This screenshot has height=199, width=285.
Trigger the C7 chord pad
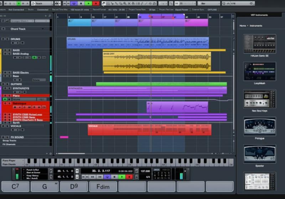15,186
